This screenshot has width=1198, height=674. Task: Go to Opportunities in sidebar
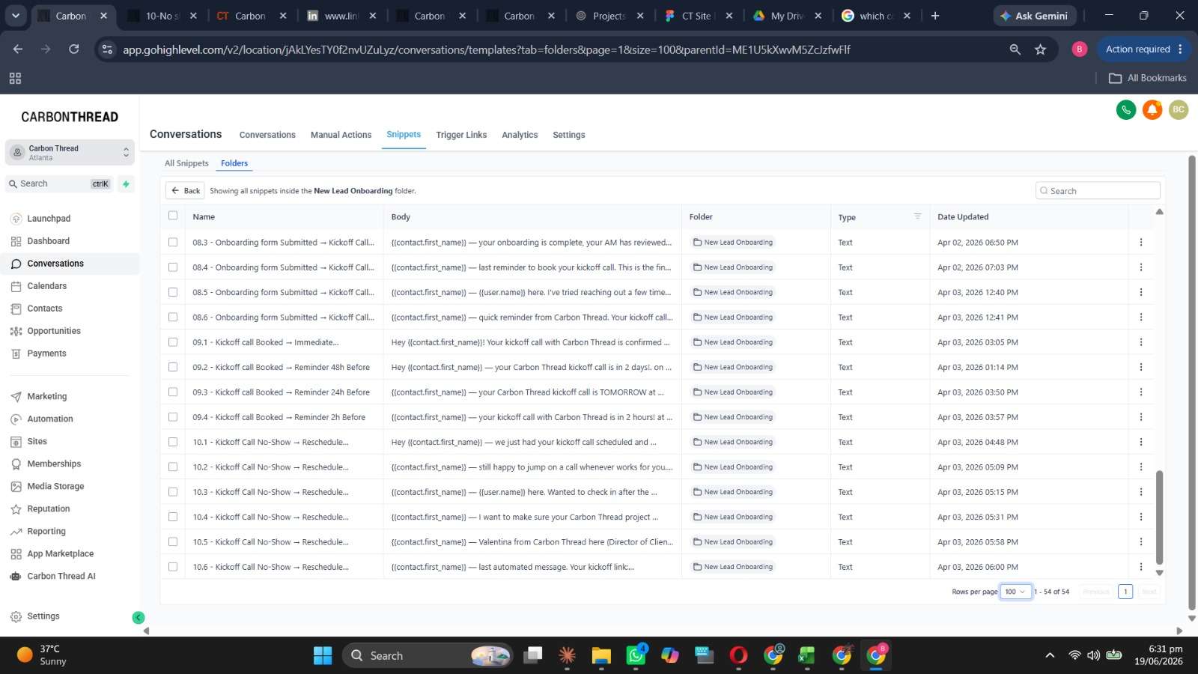click(x=54, y=331)
